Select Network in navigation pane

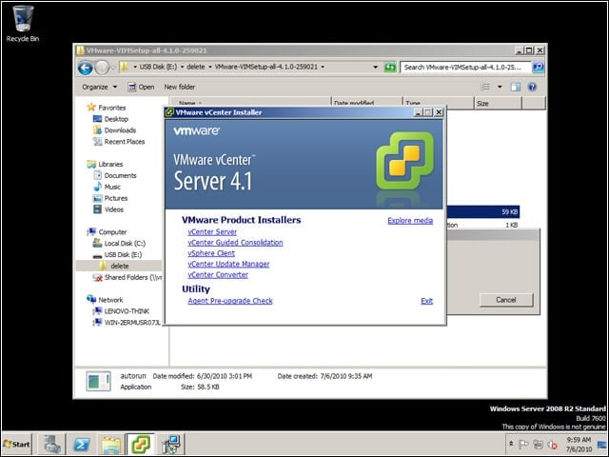point(105,300)
